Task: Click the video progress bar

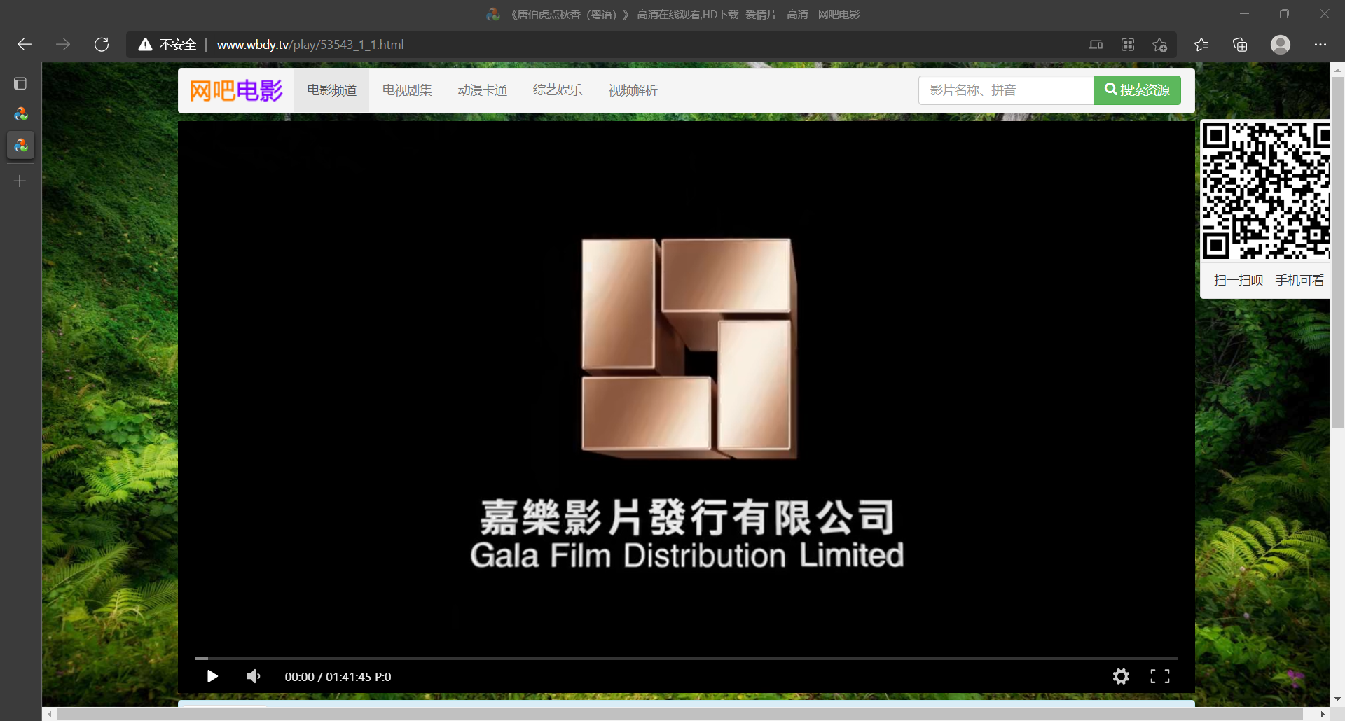Action: (686, 659)
